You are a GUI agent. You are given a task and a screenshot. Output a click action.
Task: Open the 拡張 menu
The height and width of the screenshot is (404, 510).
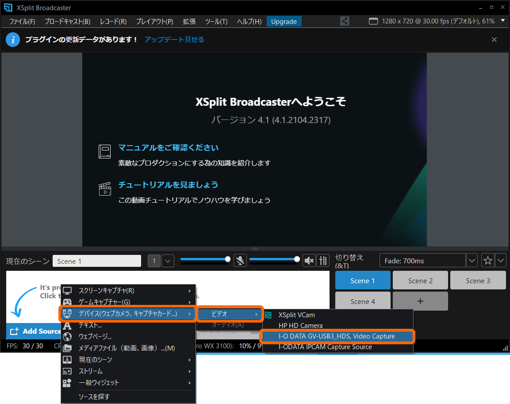[189, 22]
